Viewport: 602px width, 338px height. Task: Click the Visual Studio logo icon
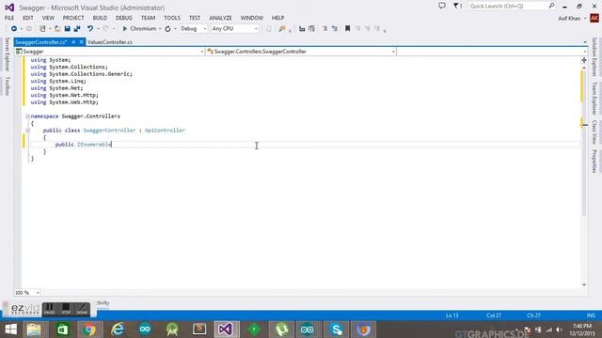point(9,8)
